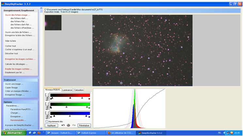Click the Réinitialiser button
The height and width of the screenshot is (136, 243).
[x=84, y=125]
